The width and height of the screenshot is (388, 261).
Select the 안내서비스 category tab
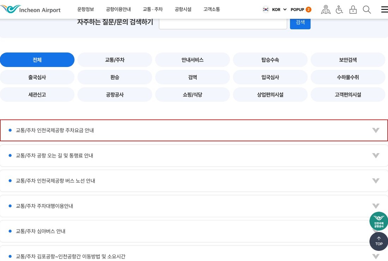193,60
